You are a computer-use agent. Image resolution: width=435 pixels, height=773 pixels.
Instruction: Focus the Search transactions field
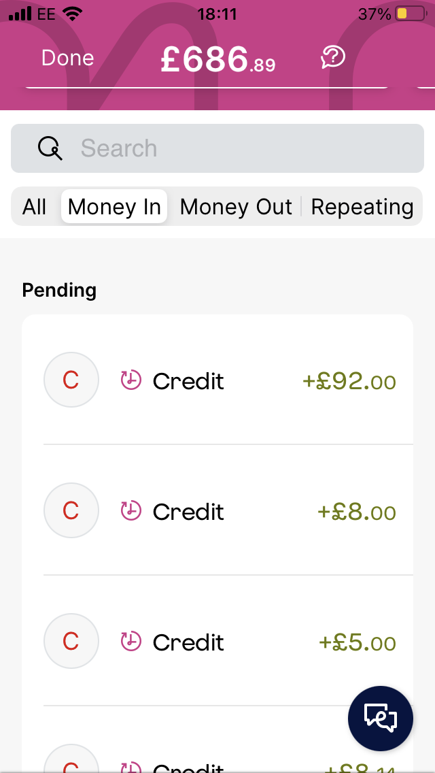(217, 148)
